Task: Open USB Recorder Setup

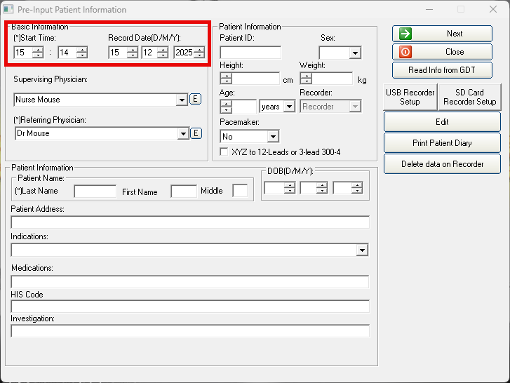Action: (410, 97)
